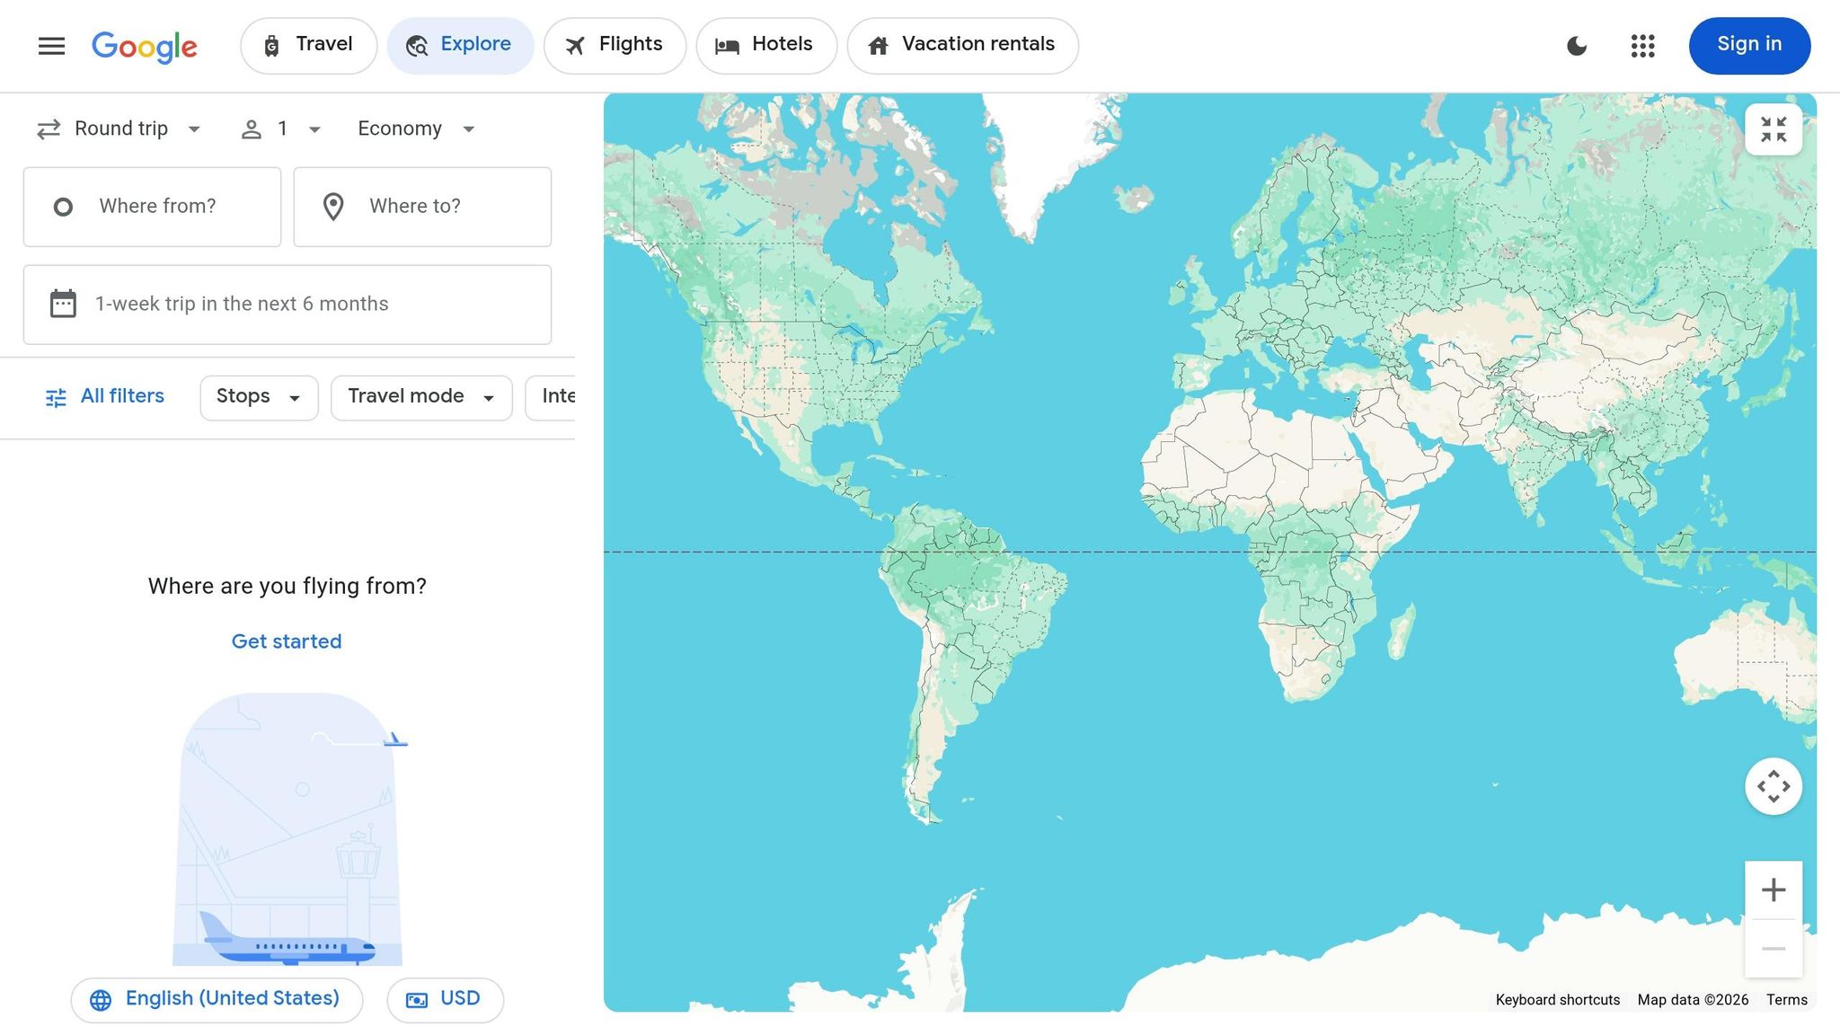Image resolution: width=1840 pixels, height=1035 pixels.
Task: Click the round trip swap arrows icon
Action: 49,128
